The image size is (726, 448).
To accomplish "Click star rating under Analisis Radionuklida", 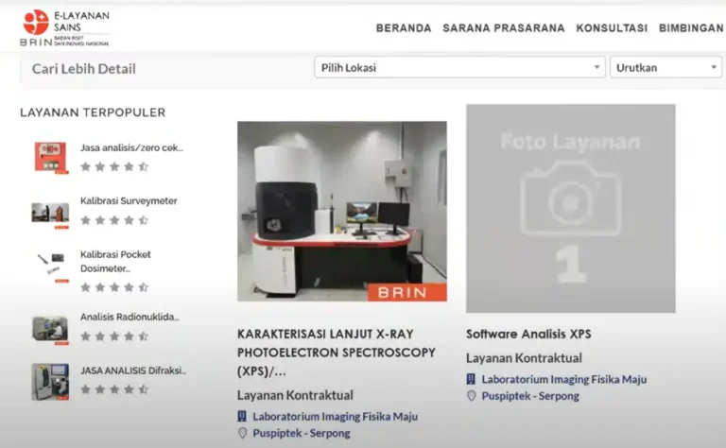I will coord(114,336).
